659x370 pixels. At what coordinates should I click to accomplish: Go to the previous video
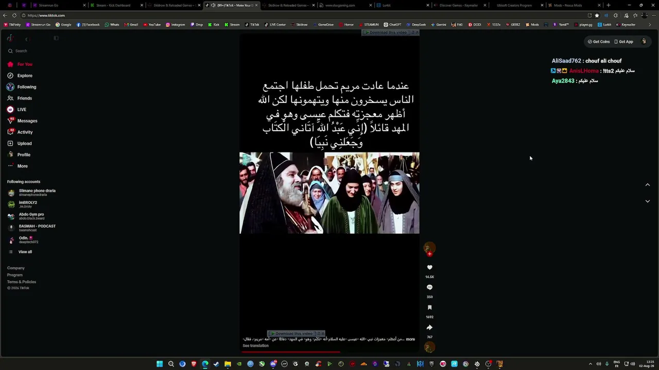pos(648,184)
